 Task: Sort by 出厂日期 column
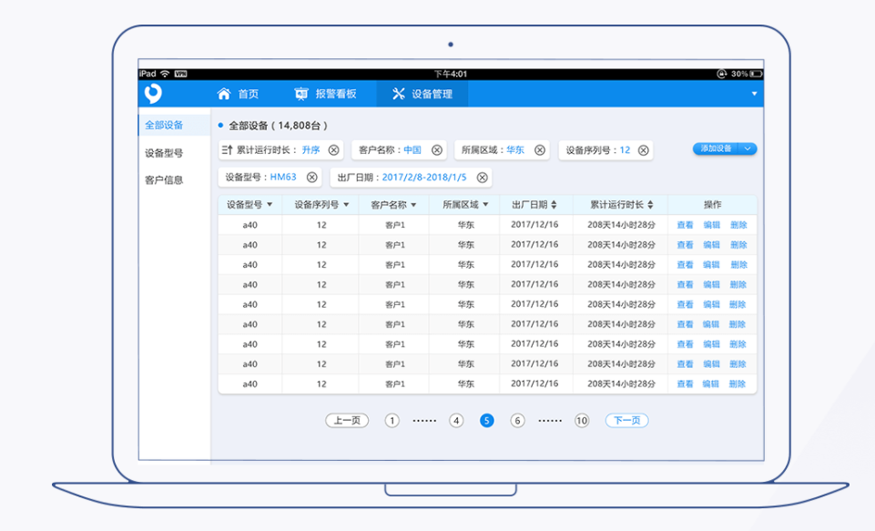(554, 205)
